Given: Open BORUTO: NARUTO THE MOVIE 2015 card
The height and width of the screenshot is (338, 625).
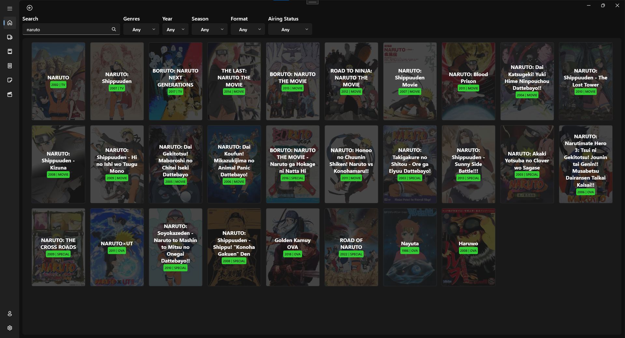Looking at the screenshot, I should 293,81.
